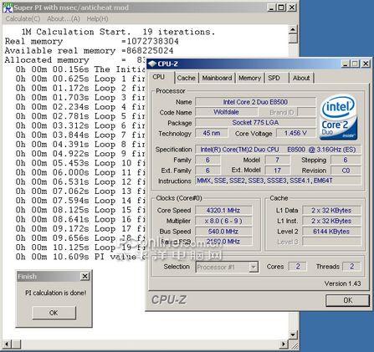
Task: Click the 'Real memory =1072738304' line
Action: click(x=92, y=41)
